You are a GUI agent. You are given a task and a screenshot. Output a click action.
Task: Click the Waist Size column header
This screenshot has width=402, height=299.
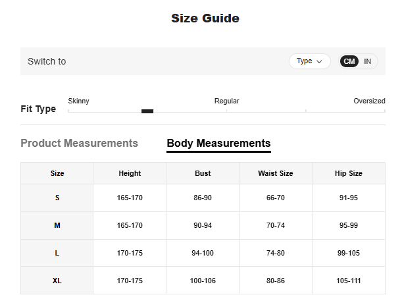click(x=275, y=174)
